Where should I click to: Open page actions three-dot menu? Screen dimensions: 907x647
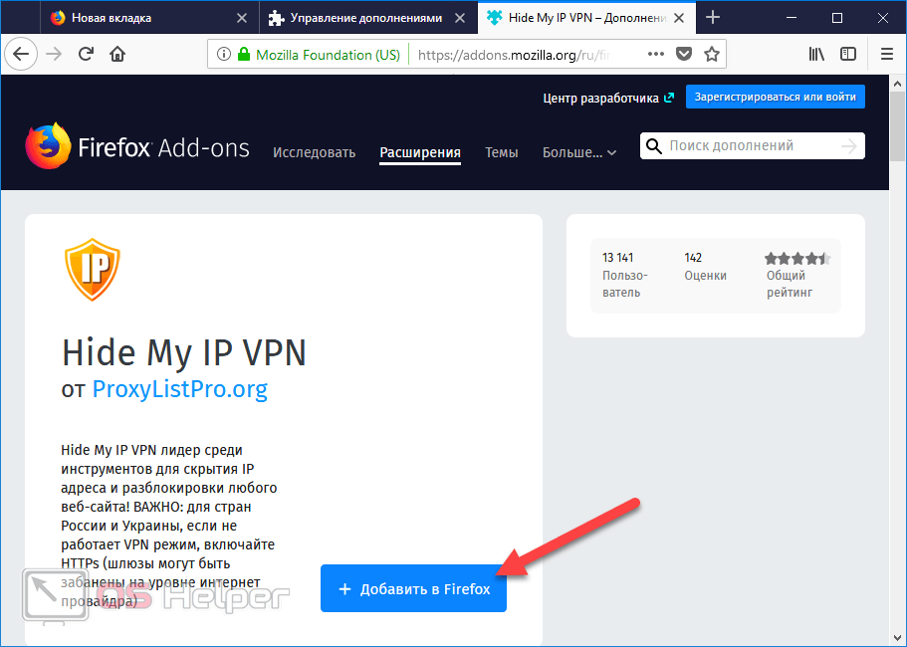pos(655,55)
